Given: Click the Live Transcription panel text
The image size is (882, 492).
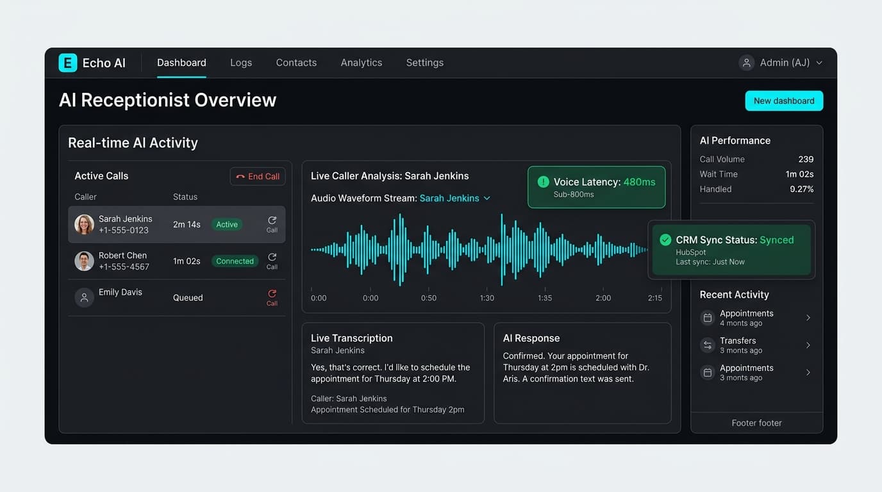Looking at the screenshot, I should pos(390,373).
